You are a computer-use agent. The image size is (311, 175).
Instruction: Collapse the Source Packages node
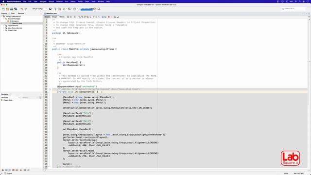tap(4, 18)
